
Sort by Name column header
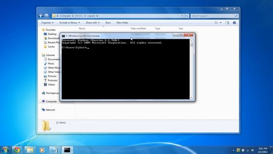pos(82,29)
